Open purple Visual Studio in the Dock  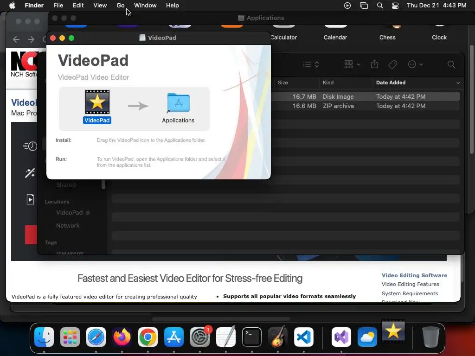coord(341,337)
